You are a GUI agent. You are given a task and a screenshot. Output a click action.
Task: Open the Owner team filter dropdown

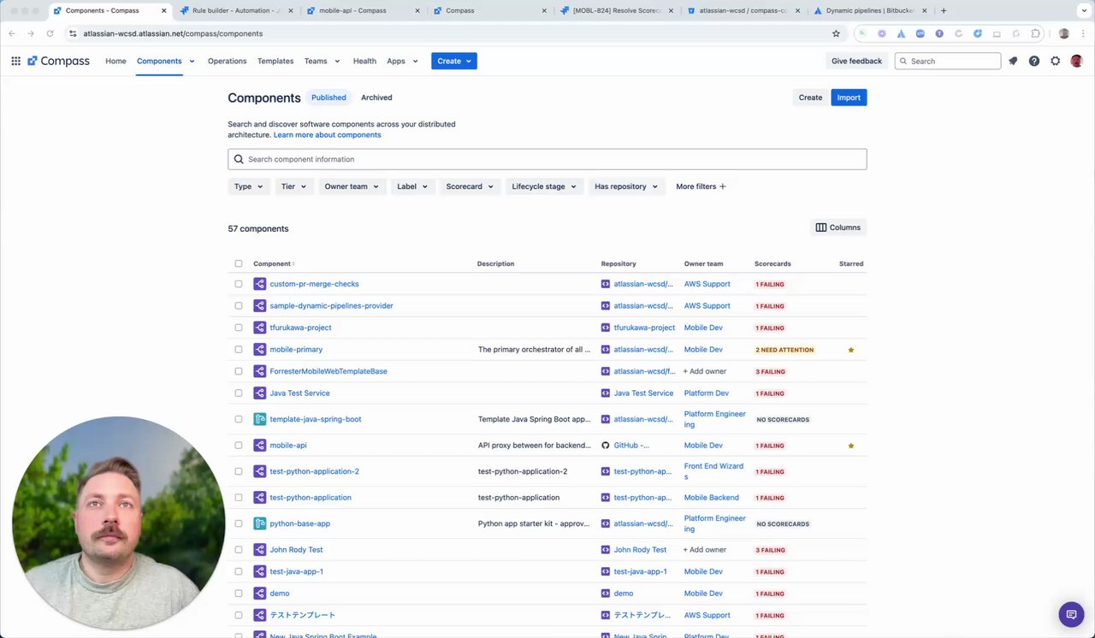[352, 186]
